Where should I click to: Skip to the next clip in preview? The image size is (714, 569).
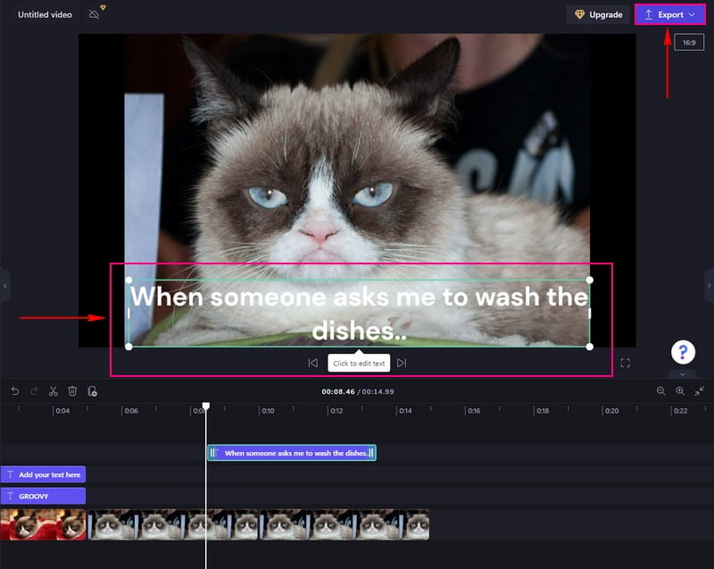coord(403,363)
